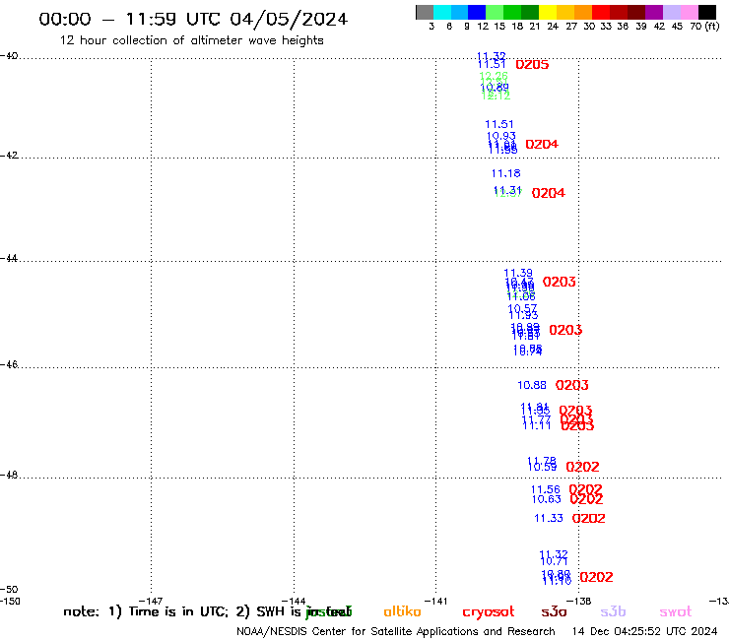
Task: Click the longitude label '-141'
Action: pyautogui.click(x=436, y=601)
